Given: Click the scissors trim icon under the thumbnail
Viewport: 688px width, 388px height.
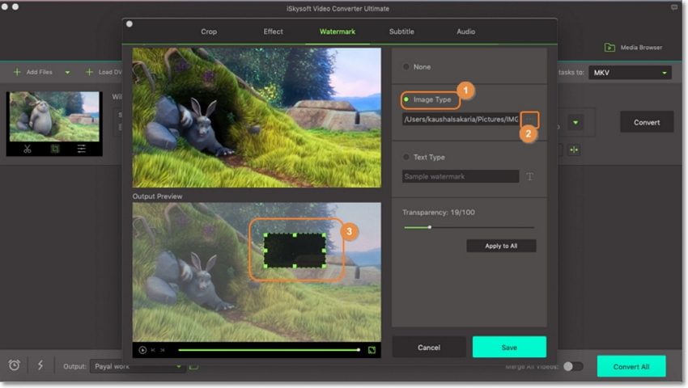Looking at the screenshot, I should 28,149.
